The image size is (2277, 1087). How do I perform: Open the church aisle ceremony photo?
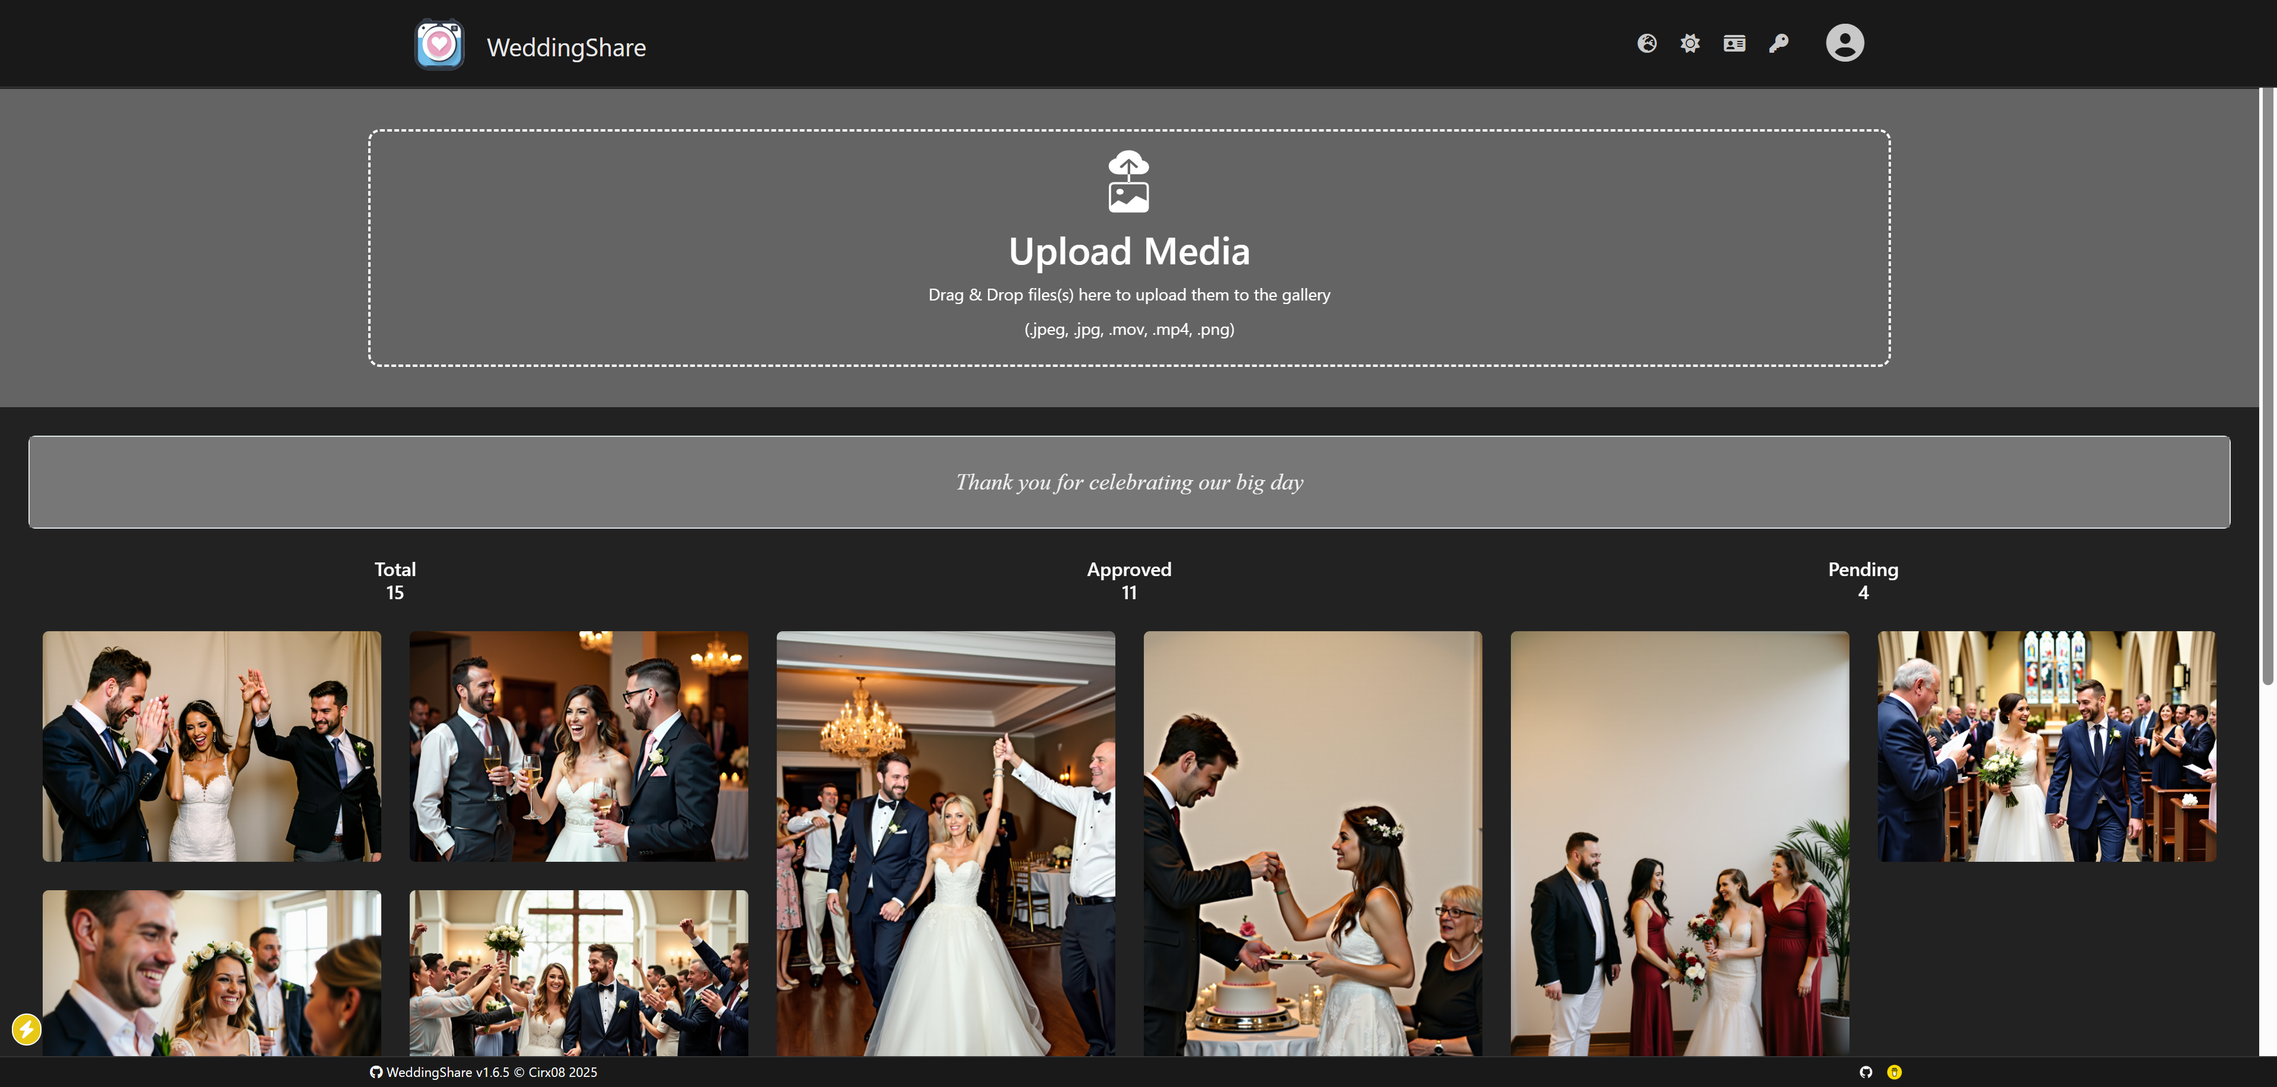pos(2045,746)
